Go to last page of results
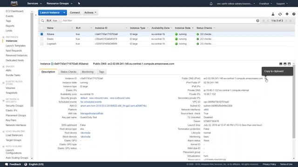 (291, 20)
